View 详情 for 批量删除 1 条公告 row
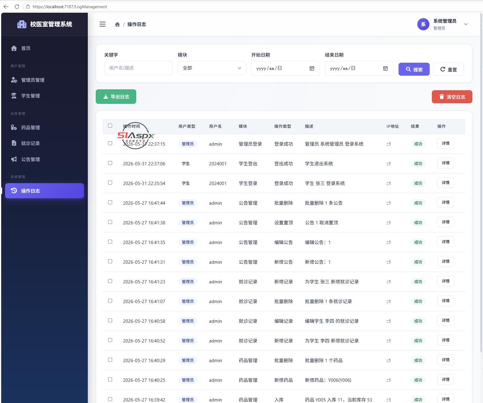 point(445,203)
